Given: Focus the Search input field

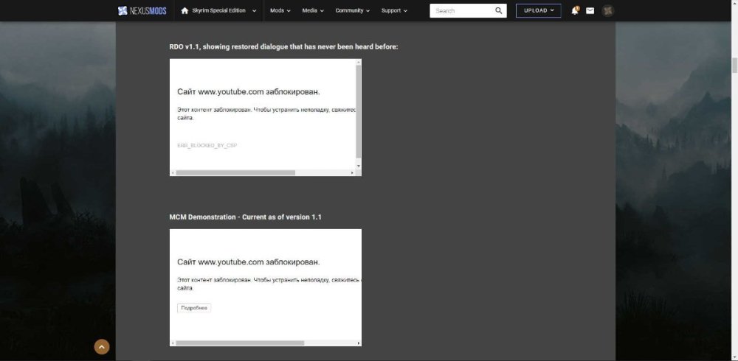Looking at the screenshot, I should pyautogui.click(x=462, y=11).
